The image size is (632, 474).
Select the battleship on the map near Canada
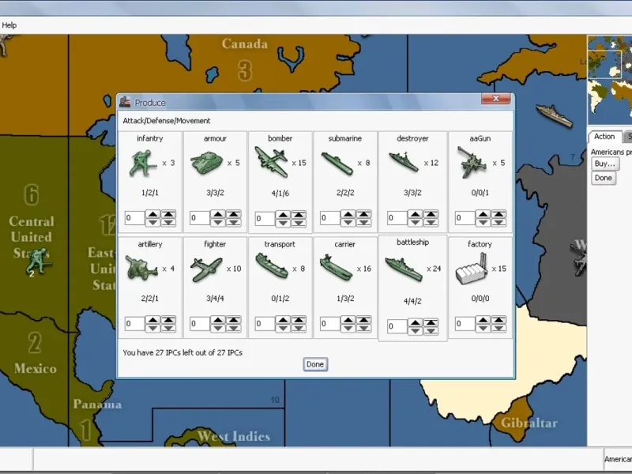554,115
